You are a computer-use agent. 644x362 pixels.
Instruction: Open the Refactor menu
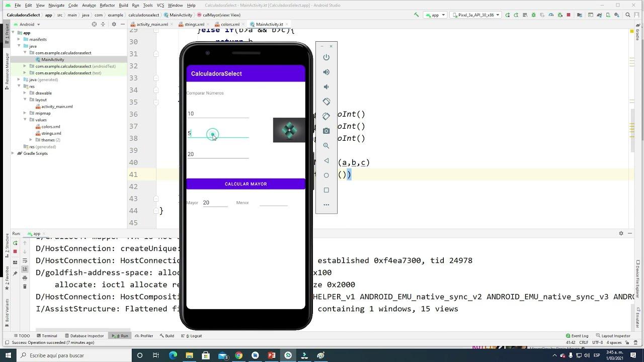[x=107, y=5]
